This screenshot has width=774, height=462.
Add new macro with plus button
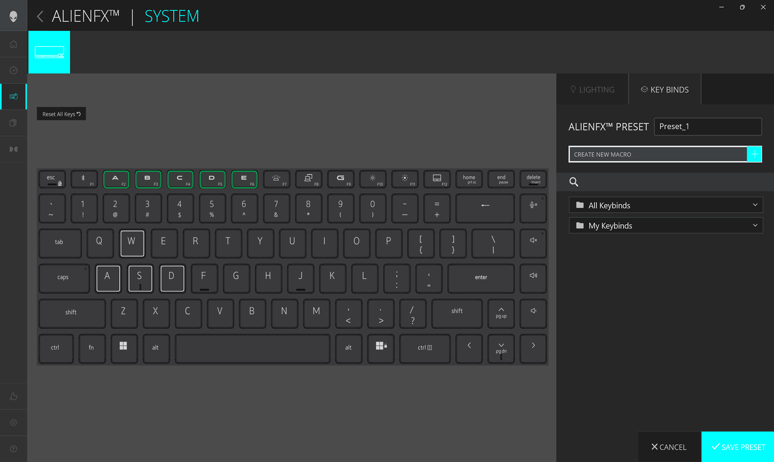click(x=754, y=154)
